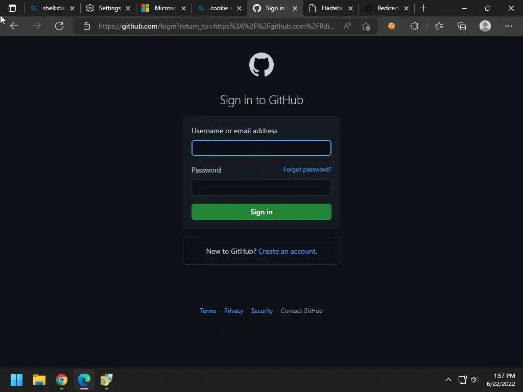Close the cookie search tab
The height and width of the screenshot is (392, 523).
coord(239,8)
